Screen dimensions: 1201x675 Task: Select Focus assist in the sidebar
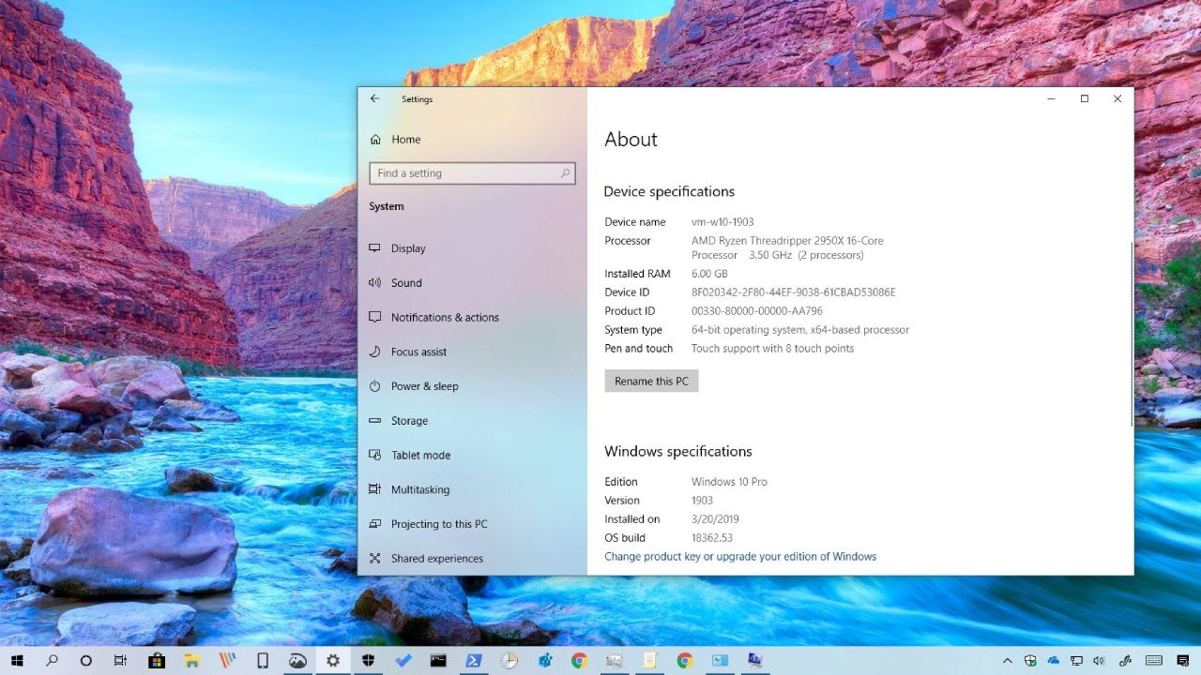418,352
